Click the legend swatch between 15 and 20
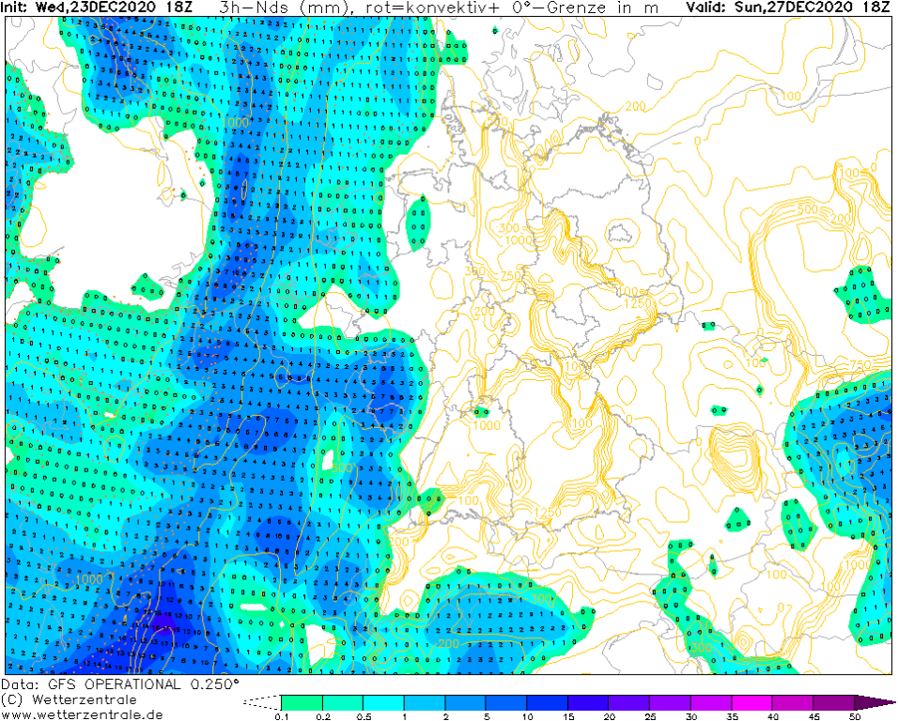Screen dimensions: 898x721 click(x=588, y=701)
